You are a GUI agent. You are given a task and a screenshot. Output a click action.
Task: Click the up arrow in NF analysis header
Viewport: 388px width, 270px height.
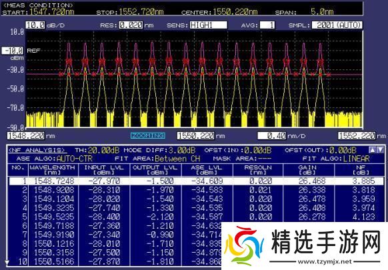[x=372, y=150]
